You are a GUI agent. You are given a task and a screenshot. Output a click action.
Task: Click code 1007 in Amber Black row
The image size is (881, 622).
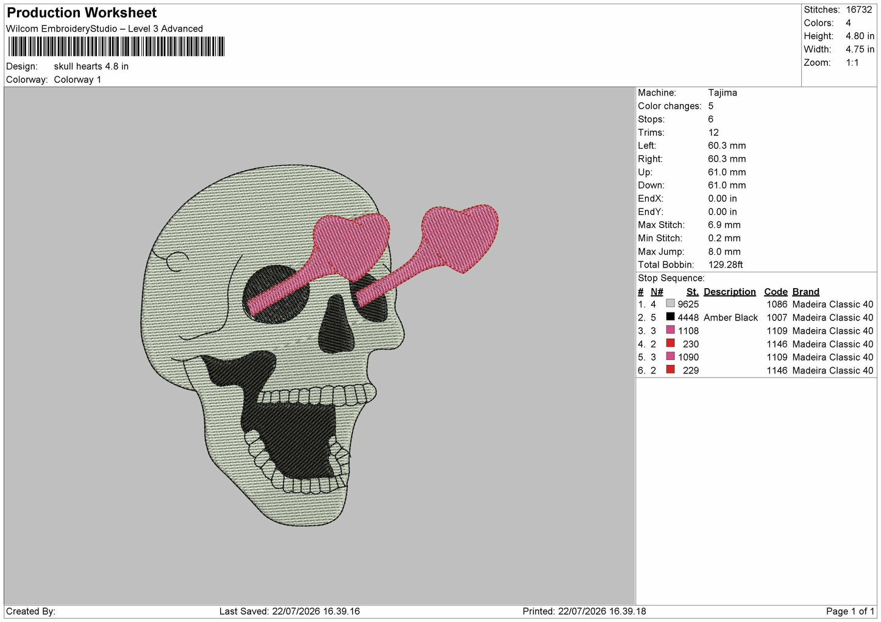pyautogui.click(x=777, y=317)
